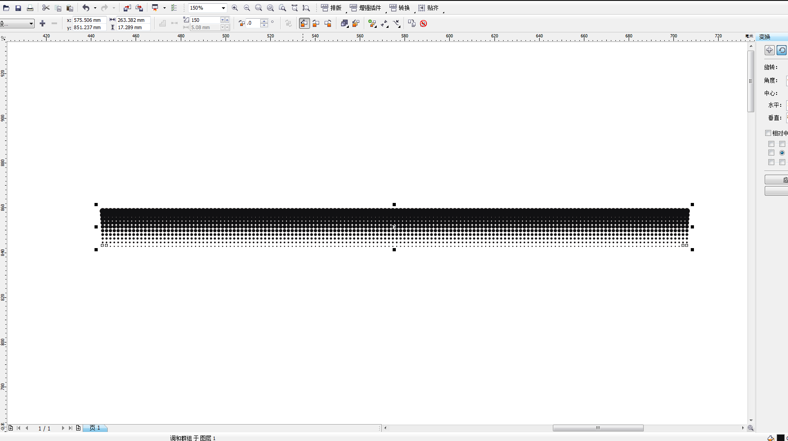Open the undo history dropdown arrow
The width and height of the screenshot is (788, 441).
[x=95, y=8]
